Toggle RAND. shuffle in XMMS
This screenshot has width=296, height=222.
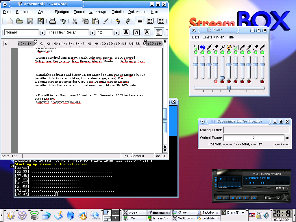(268, 198)
